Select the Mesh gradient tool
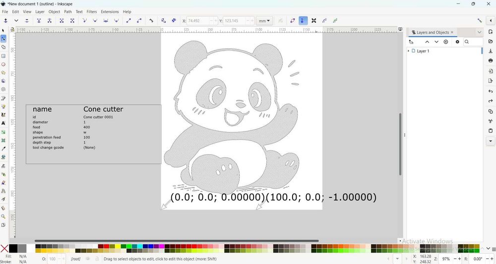This screenshot has height=264, width=496. 3,140
